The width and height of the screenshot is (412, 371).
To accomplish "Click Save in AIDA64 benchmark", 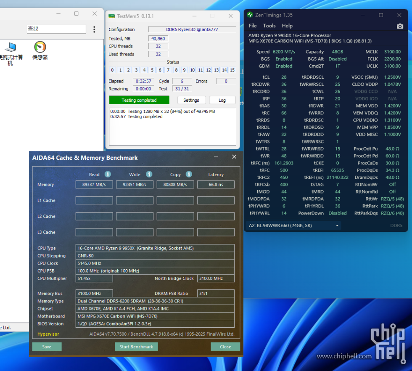I will [47, 347].
